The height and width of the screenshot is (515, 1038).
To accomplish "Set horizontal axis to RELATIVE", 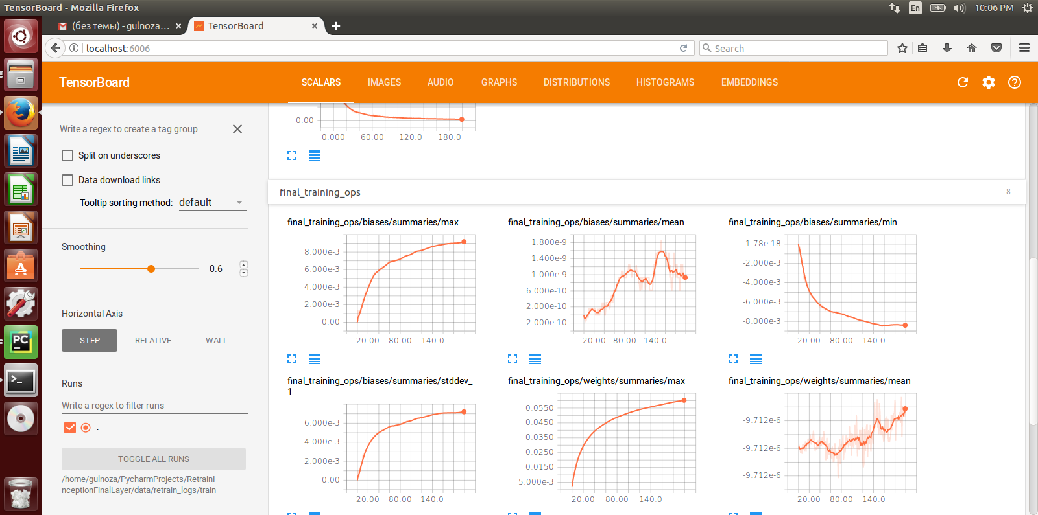I will (153, 341).
